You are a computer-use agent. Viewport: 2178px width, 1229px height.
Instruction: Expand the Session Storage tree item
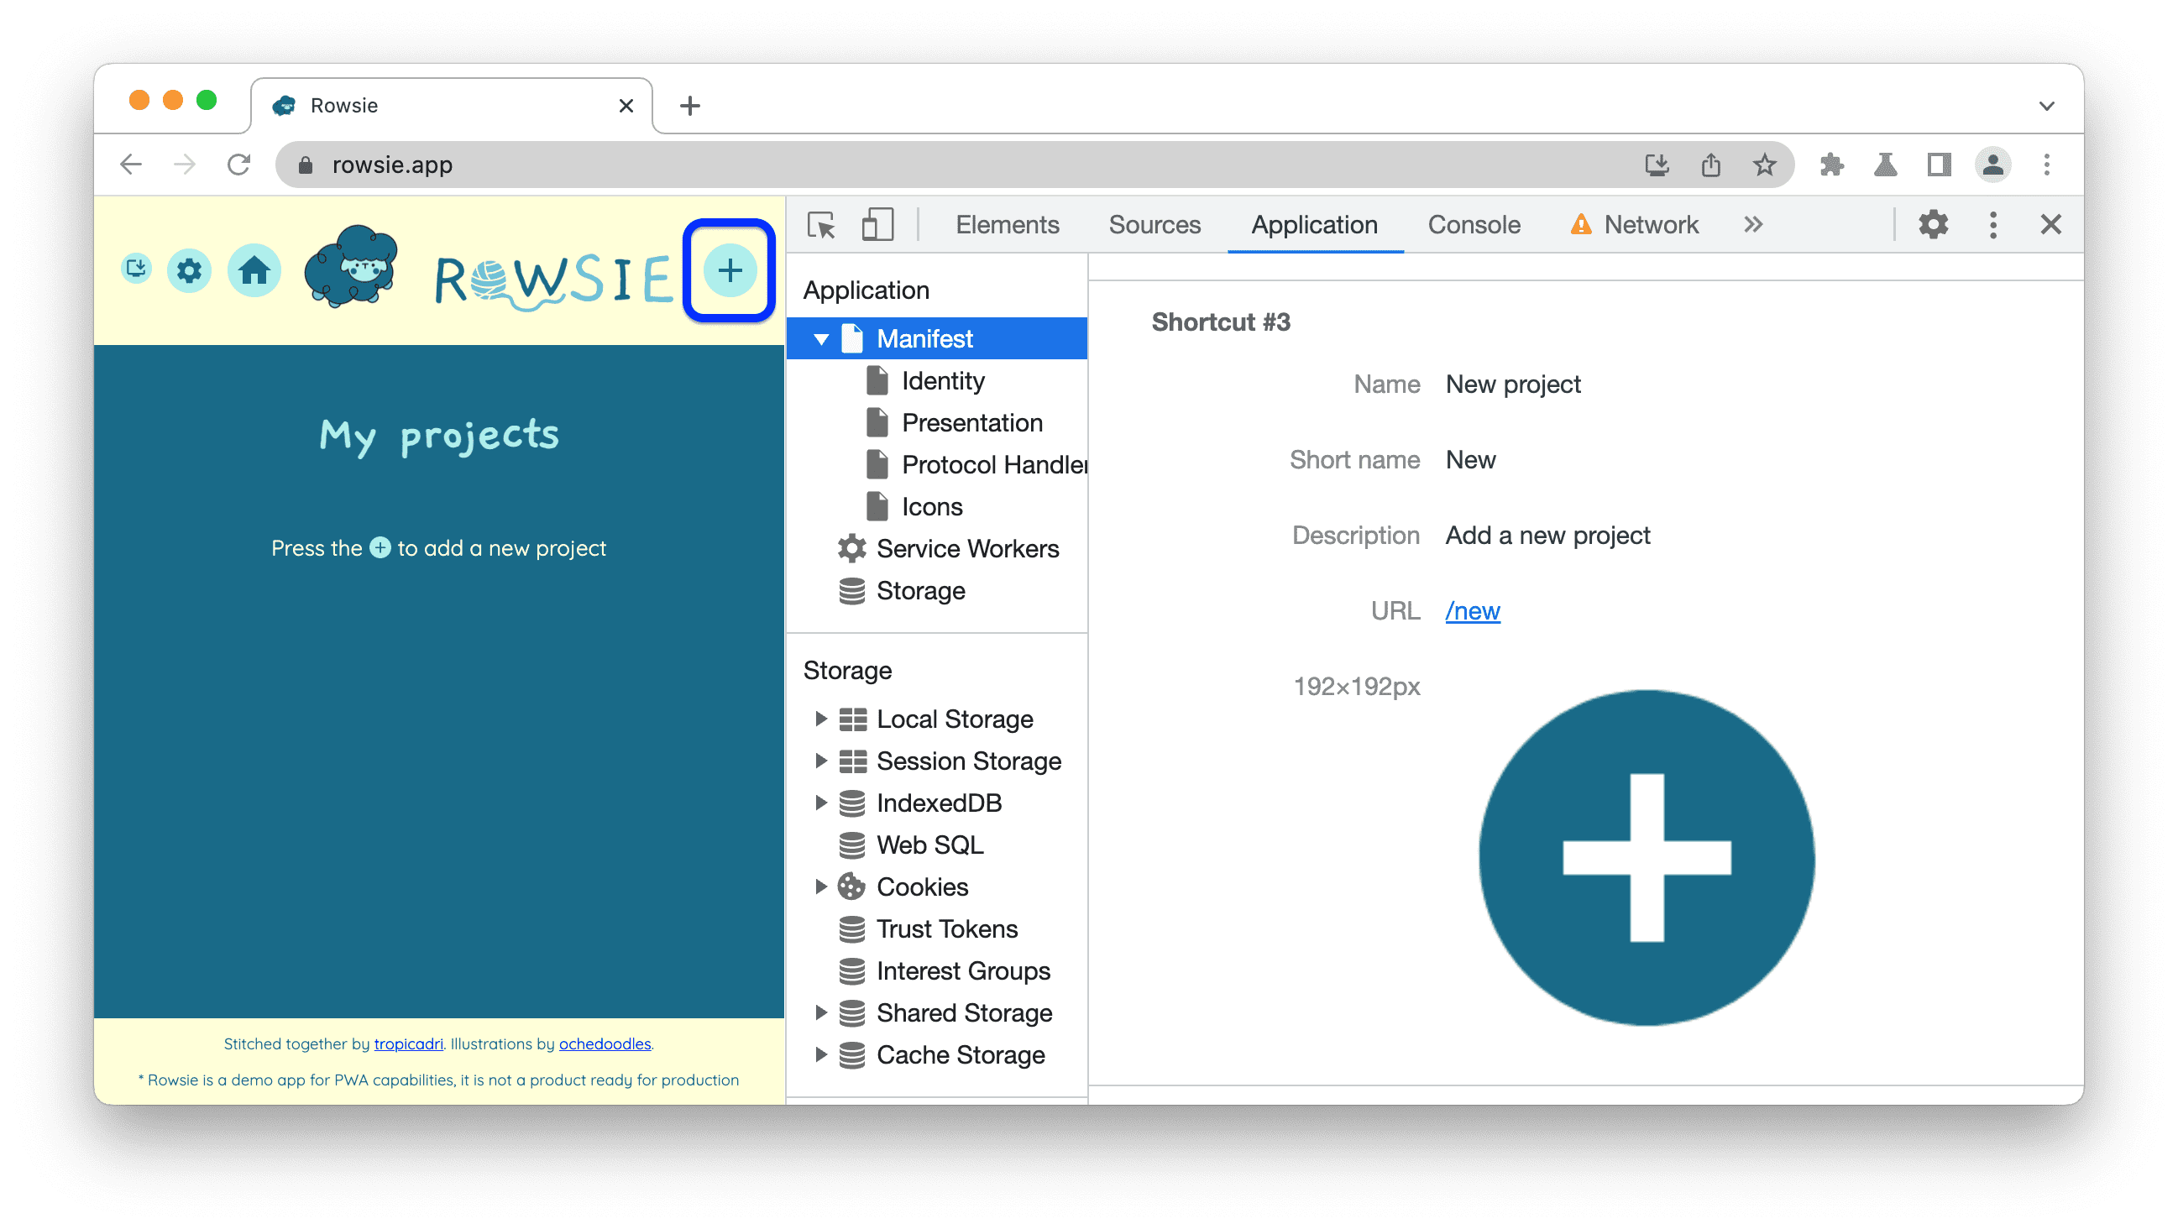coord(815,760)
